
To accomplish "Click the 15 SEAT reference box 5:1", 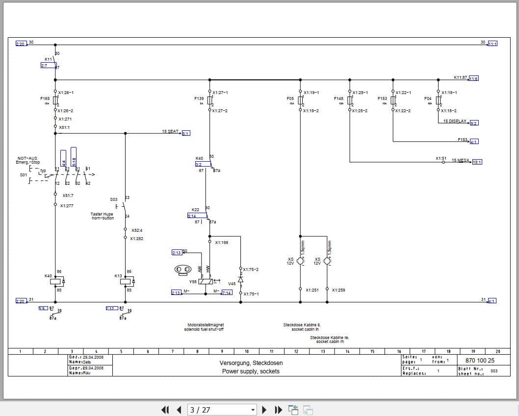I will [x=185, y=132].
